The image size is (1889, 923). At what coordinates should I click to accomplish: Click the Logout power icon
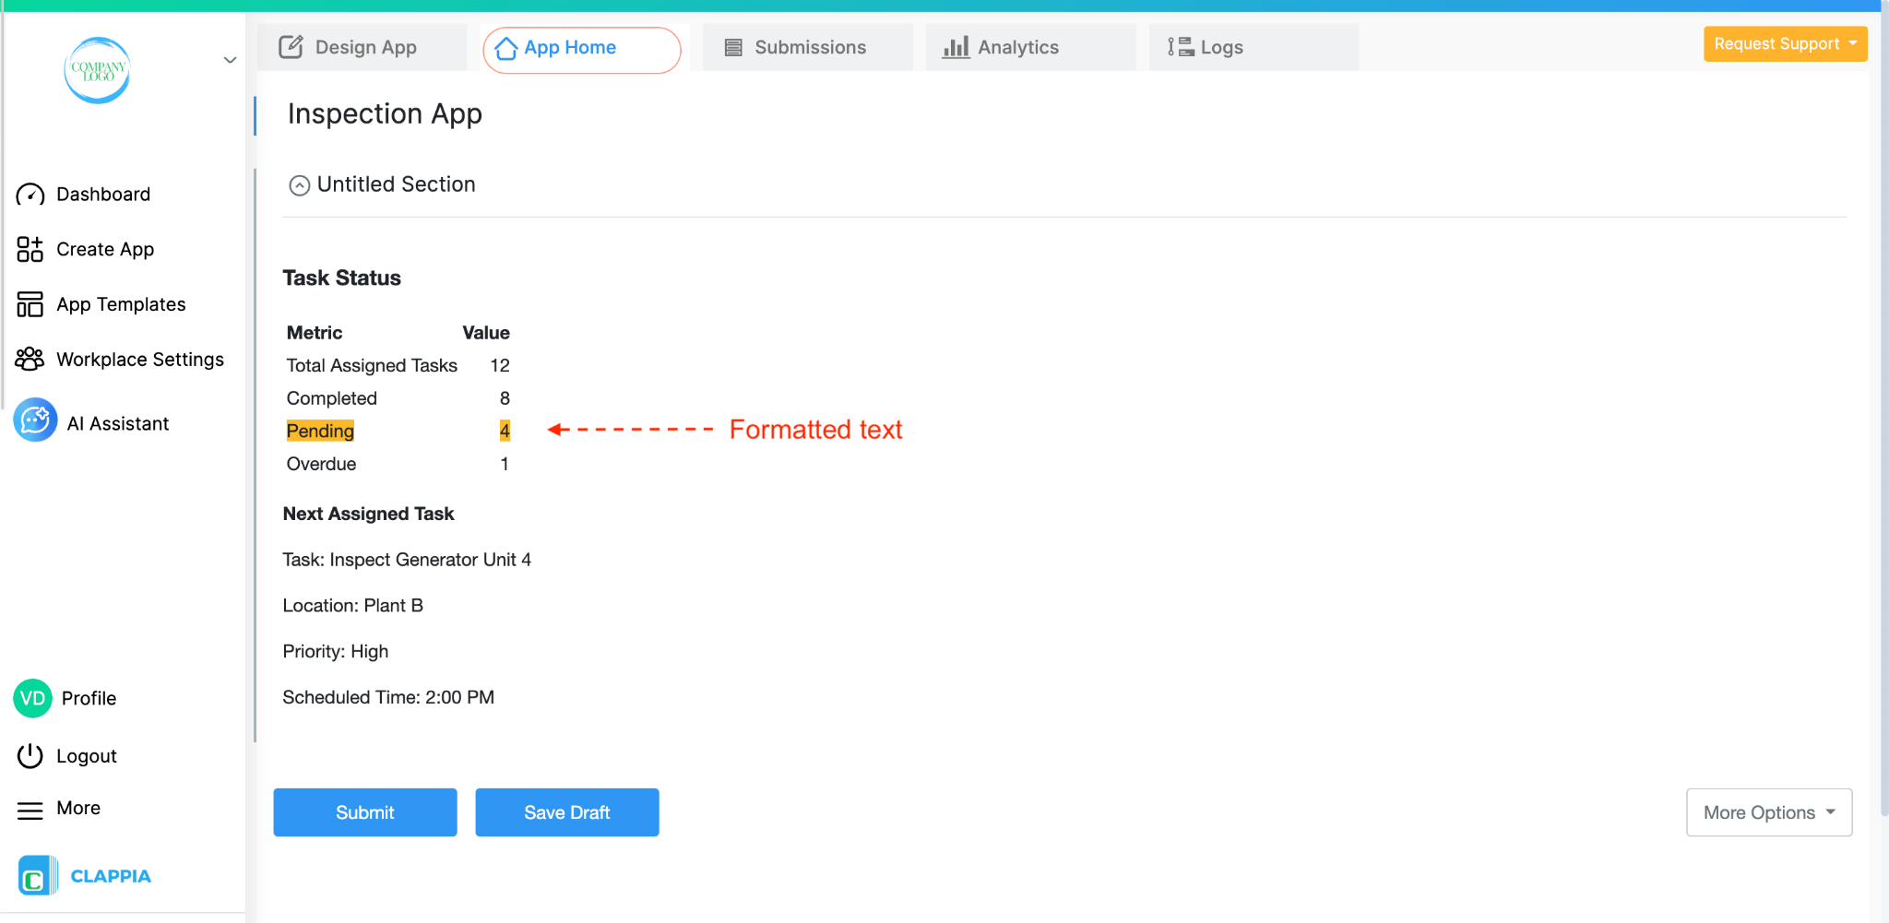(30, 756)
